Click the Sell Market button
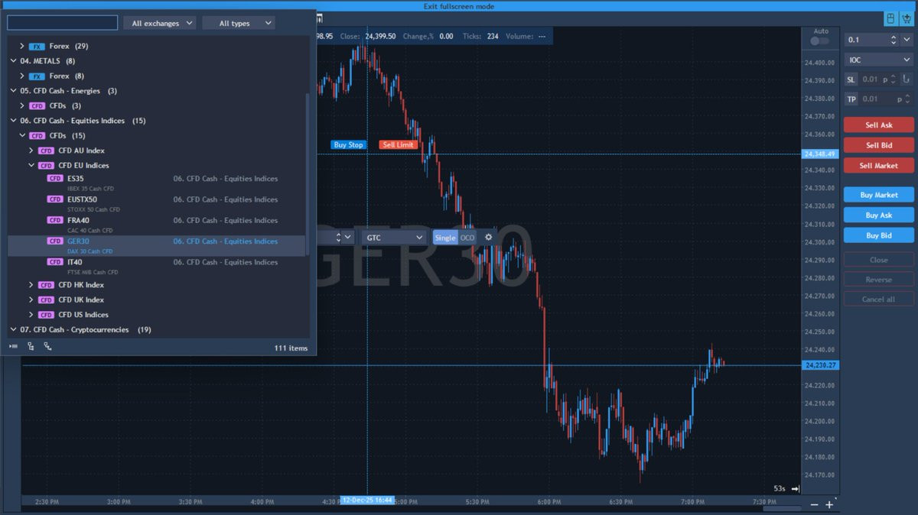This screenshot has width=918, height=515. [x=878, y=166]
